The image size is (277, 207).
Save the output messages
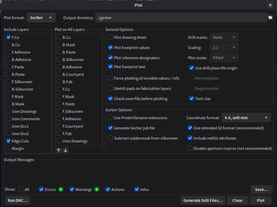click(x=261, y=189)
